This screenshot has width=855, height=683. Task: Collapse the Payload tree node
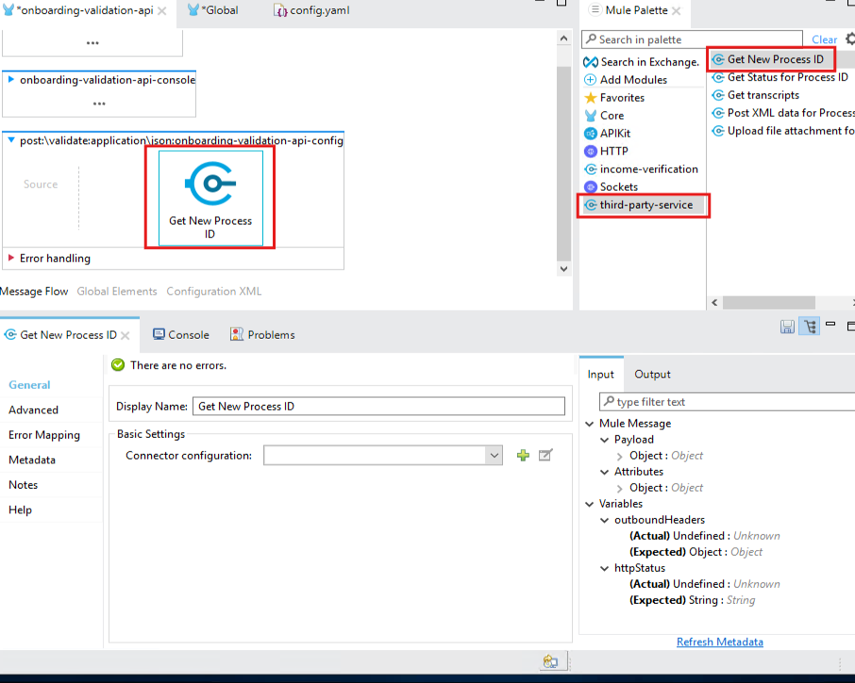[x=606, y=440]
